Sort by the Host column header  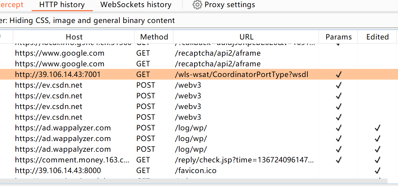[74, 37]
